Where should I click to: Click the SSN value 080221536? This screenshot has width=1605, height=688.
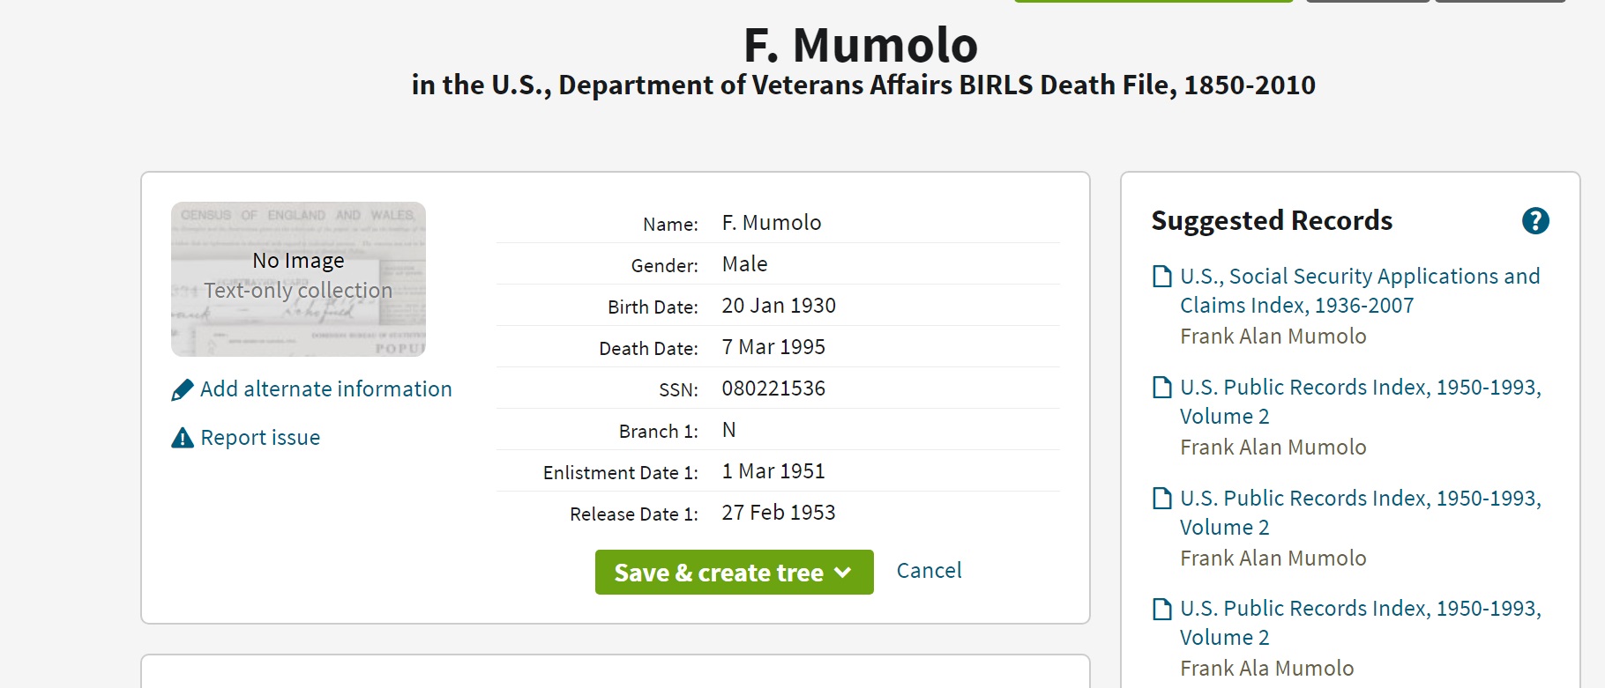(773, 388)
